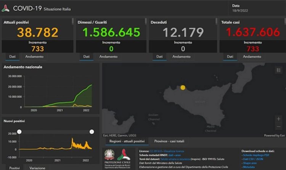The width and height of the screenshot is (286, 170).
Task: Open the map legend list icon
Action: 278,70
